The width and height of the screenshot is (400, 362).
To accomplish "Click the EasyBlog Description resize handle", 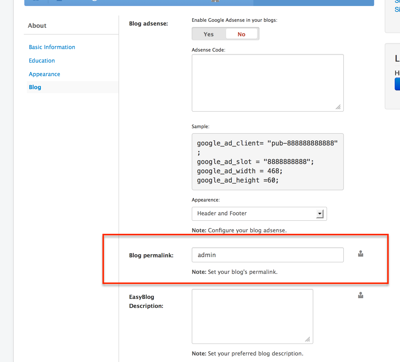I will point(308,339).
